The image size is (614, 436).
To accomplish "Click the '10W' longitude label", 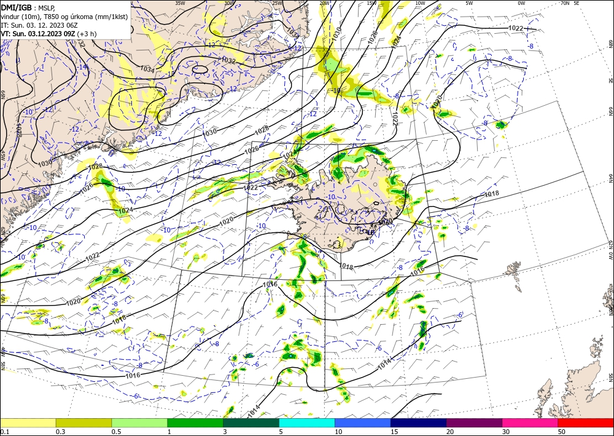I will (420, 3).
